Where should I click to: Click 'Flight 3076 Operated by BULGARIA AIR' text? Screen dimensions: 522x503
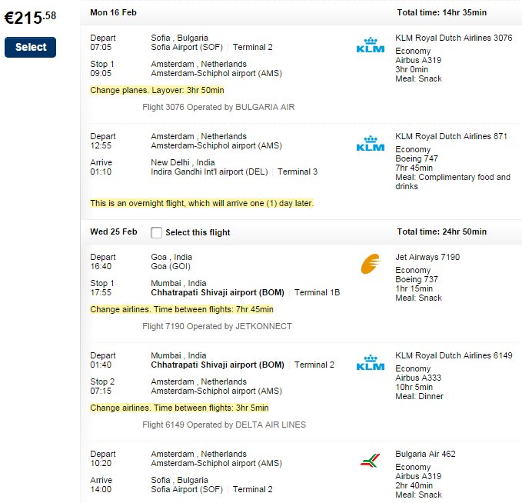point(218,107)
